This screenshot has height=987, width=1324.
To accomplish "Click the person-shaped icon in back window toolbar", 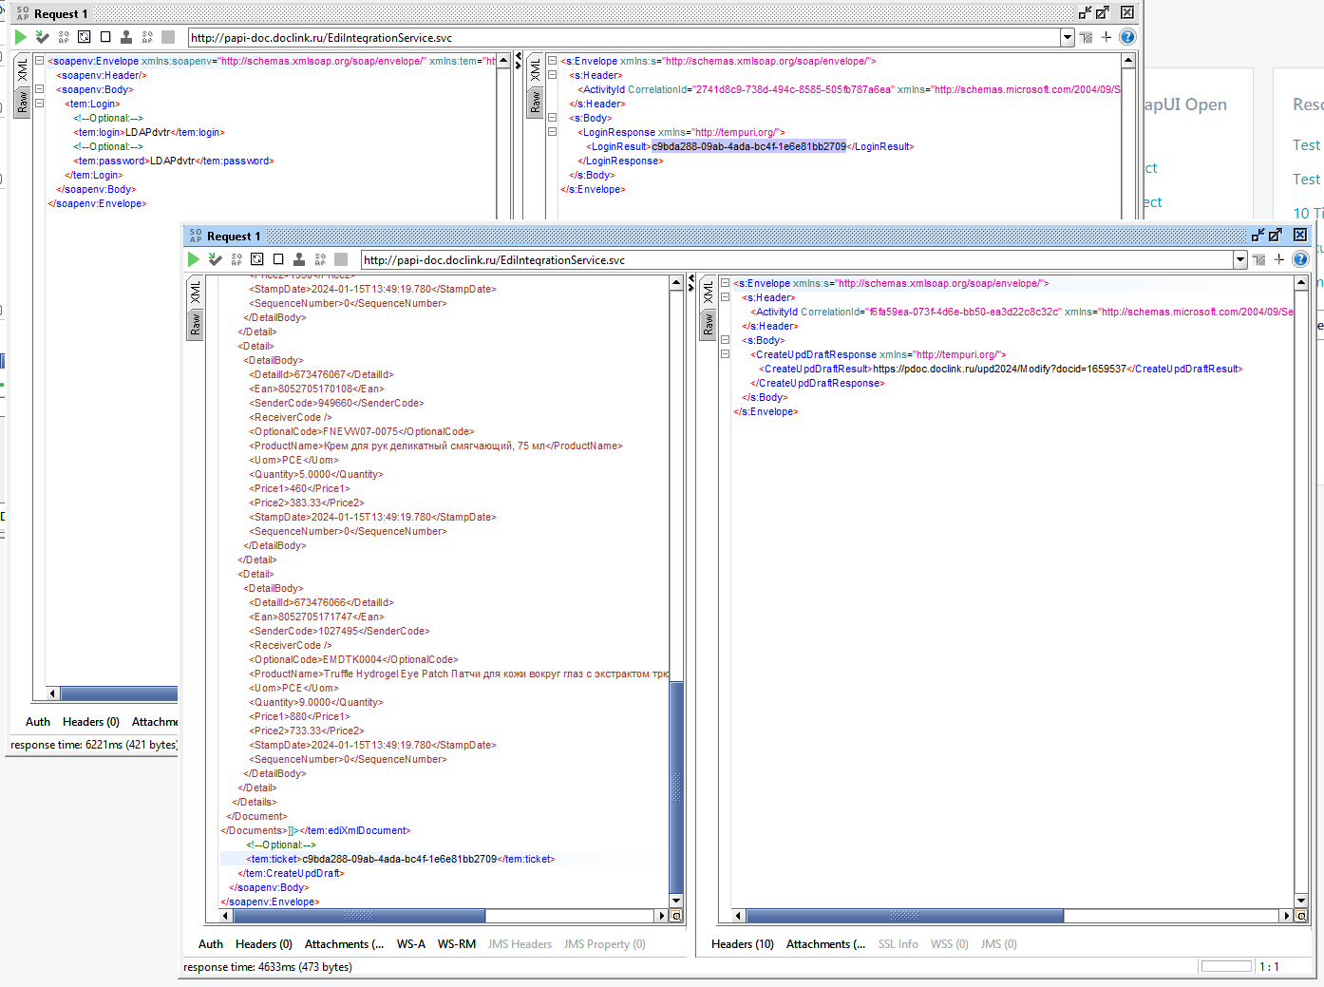I will 126,37.
